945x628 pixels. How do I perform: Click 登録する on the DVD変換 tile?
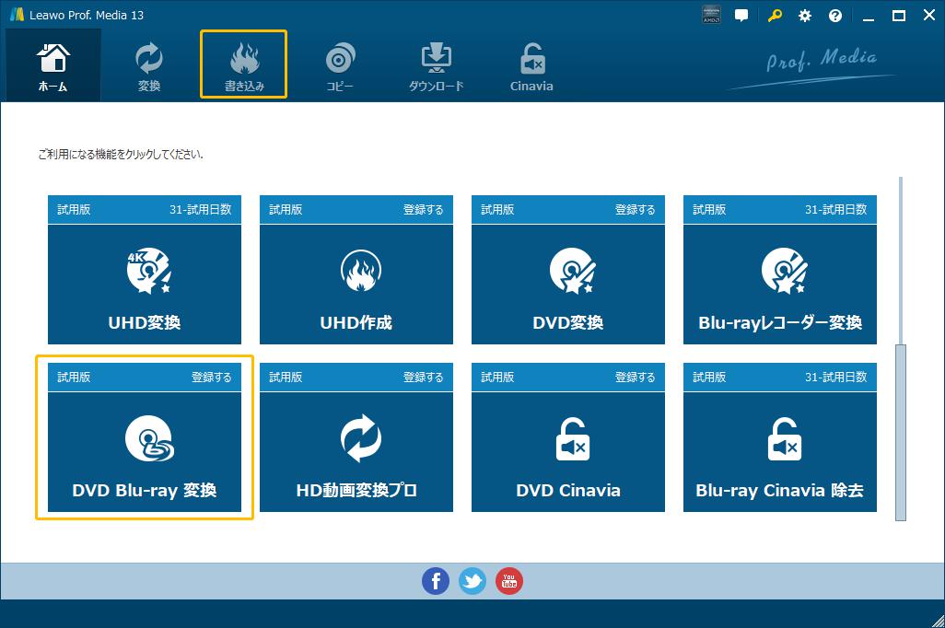635,210
